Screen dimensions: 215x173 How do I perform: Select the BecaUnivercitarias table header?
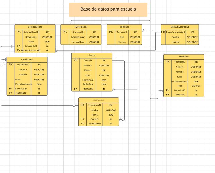[x=179, y=27]
